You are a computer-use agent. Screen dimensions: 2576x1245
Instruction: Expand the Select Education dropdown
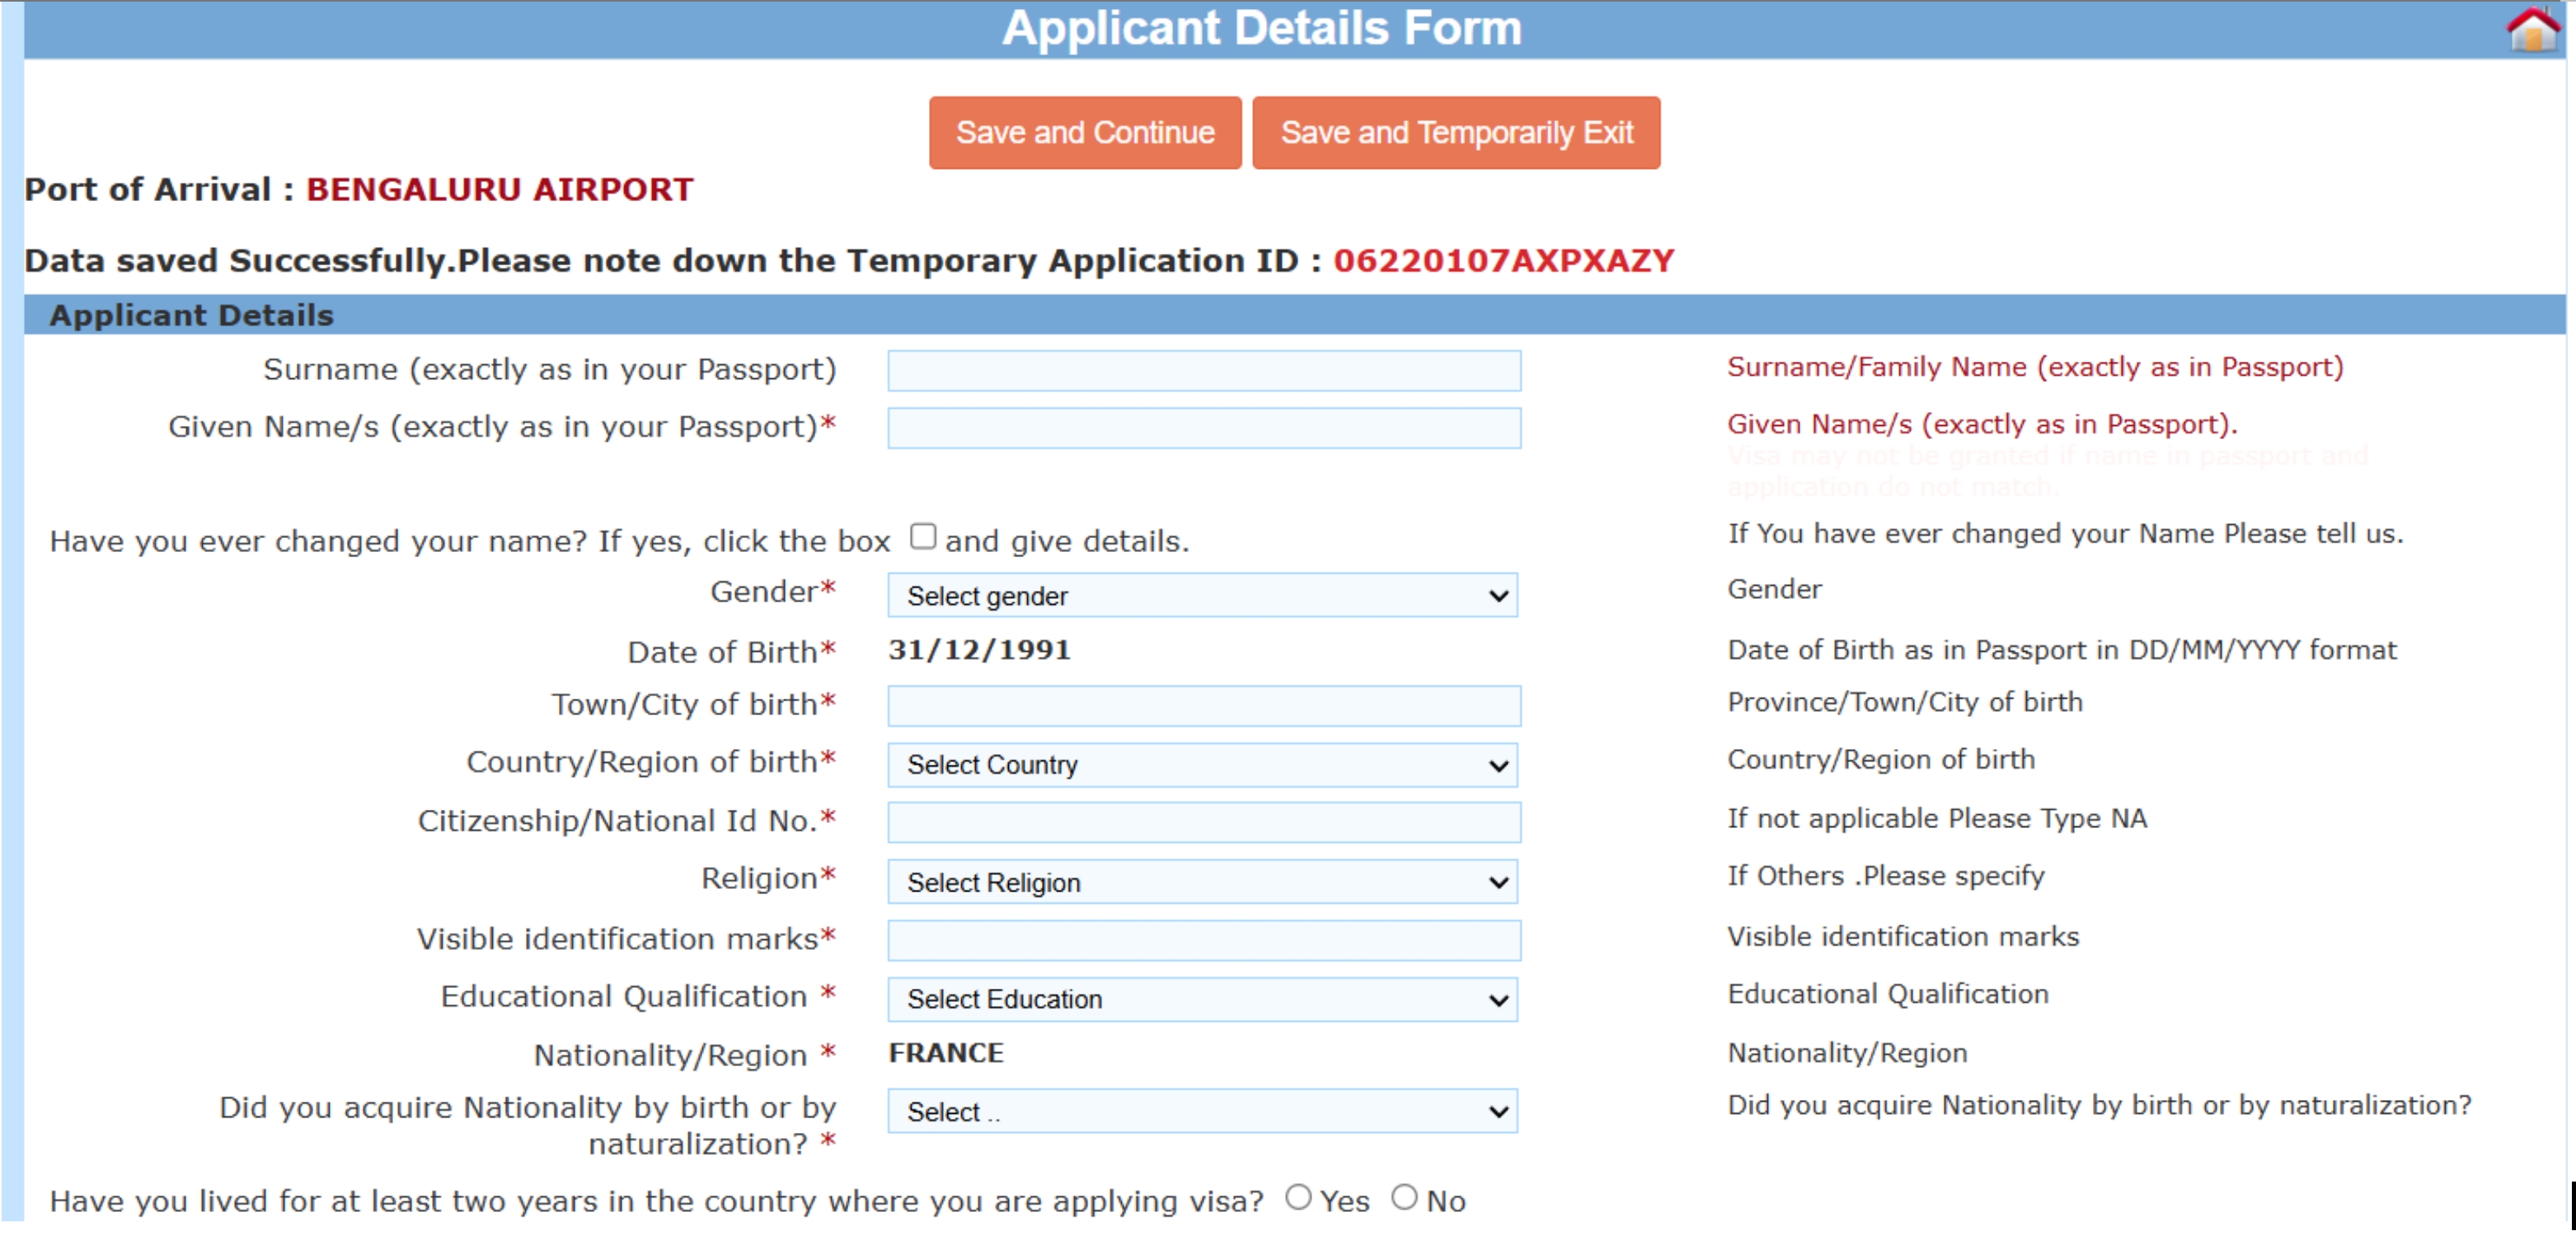(x=1202, y=999)
